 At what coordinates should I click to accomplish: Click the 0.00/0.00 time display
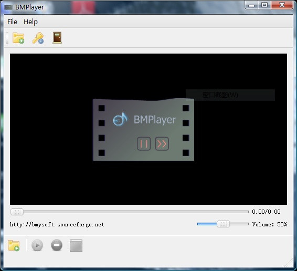pyautogui.click(x=266, y=212)
